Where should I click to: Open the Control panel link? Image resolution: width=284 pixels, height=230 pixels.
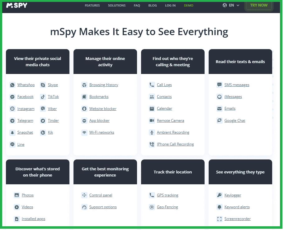pos(101,195)
